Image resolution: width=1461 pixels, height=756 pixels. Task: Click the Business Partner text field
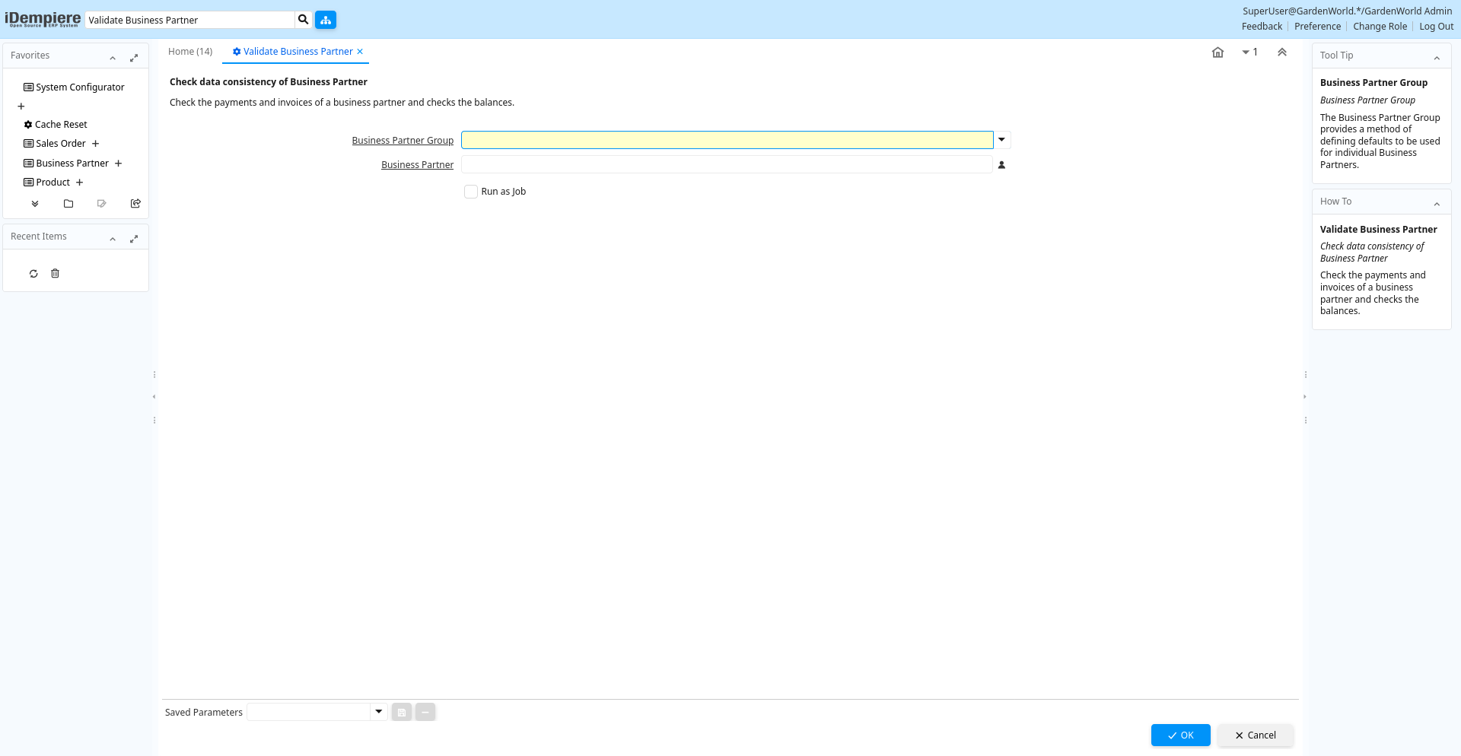click(x=727, y=165)
